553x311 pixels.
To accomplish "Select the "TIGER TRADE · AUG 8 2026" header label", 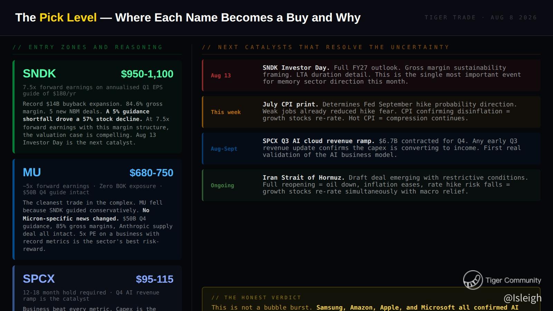I will [x=480, y=18].
